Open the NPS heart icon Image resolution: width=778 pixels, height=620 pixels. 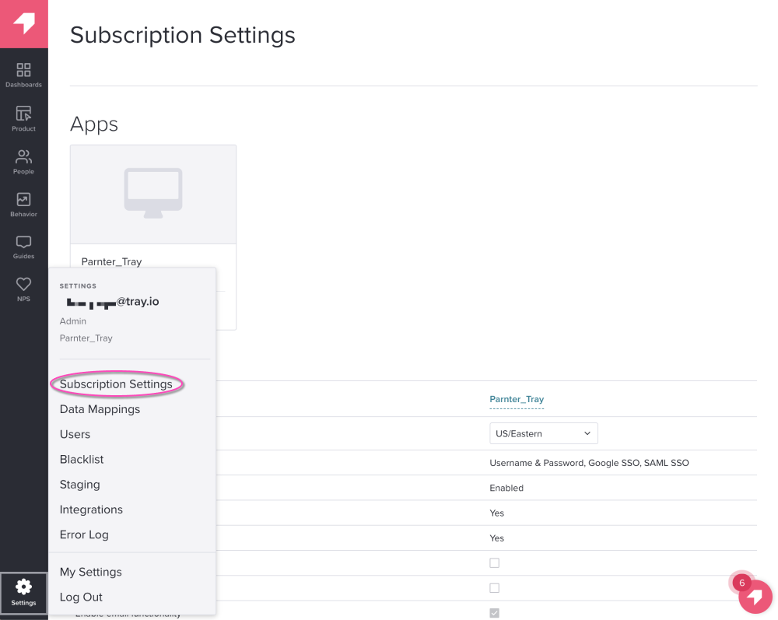click(x=24, y=289)
